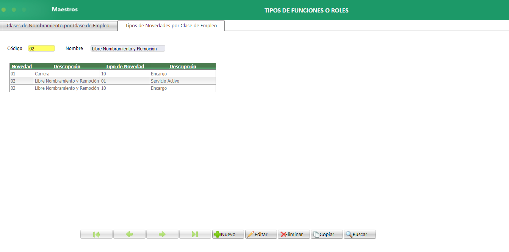Sort by the Novedad column header
Image resolution: width=509 pixels, height=252 pixels.
[21, 66]
